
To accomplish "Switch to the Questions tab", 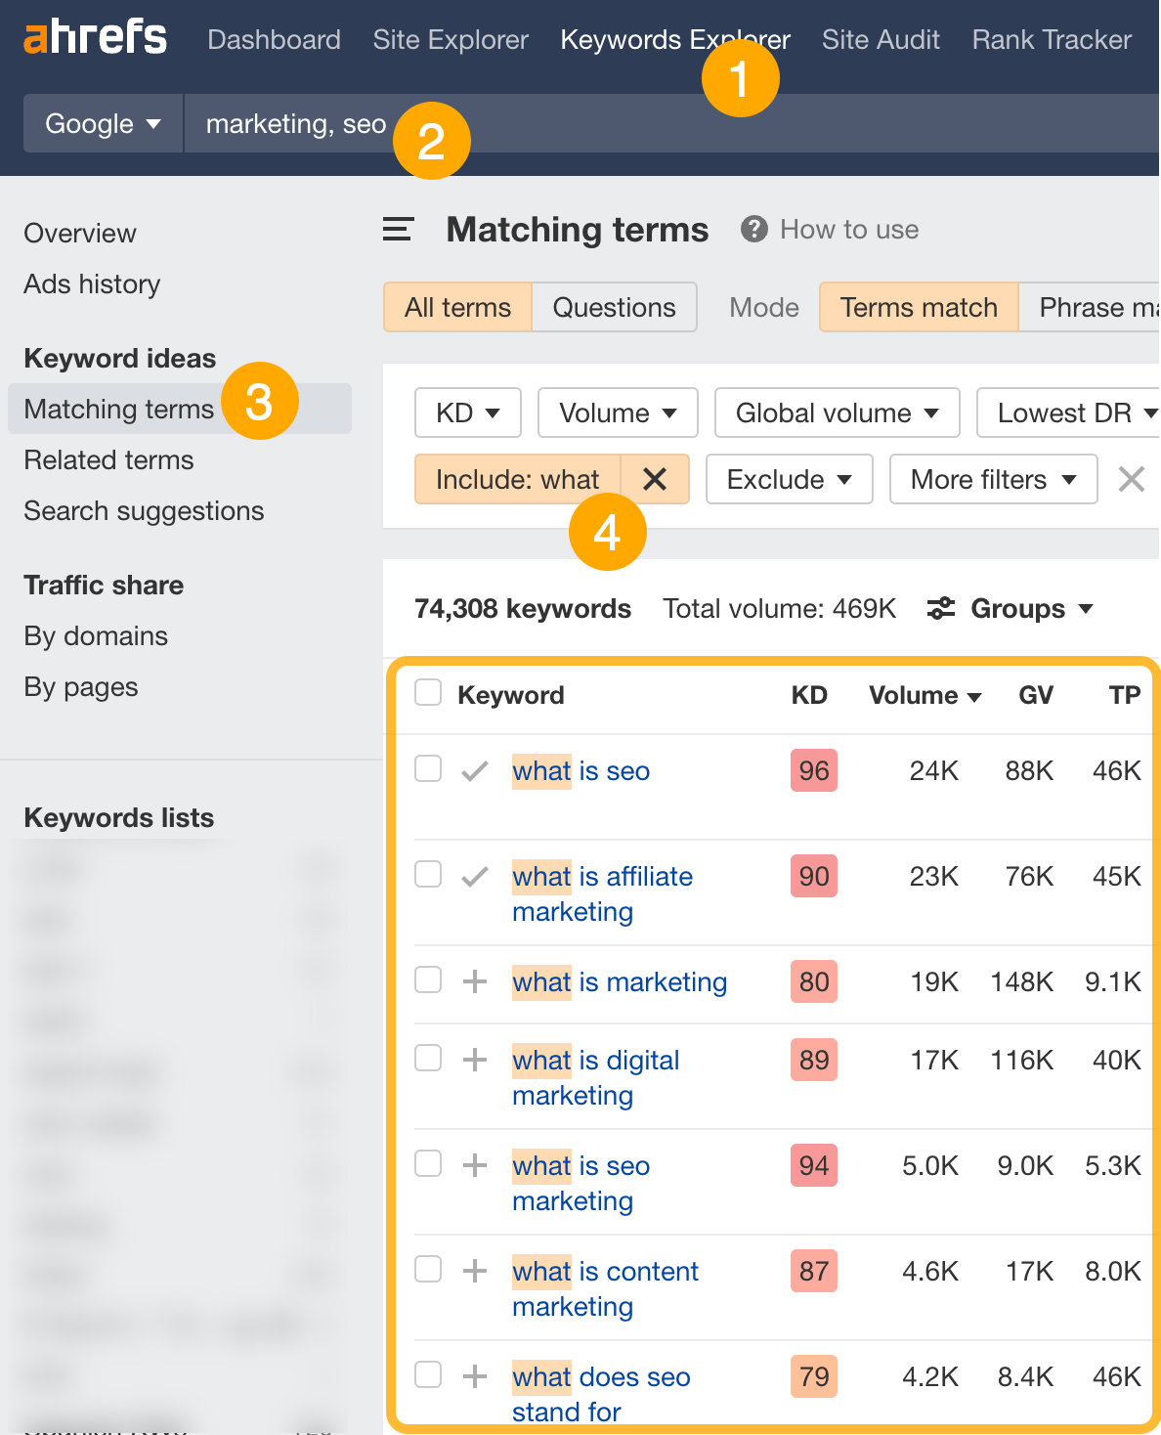I will coord(614,307).
